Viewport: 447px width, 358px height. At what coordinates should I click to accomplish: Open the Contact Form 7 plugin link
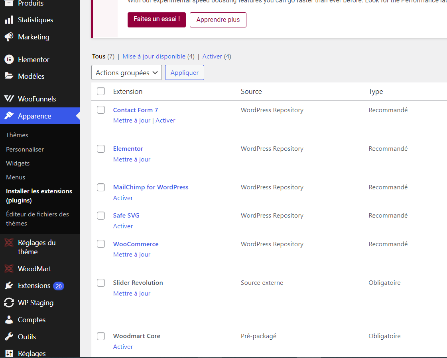tap(136, 110)
